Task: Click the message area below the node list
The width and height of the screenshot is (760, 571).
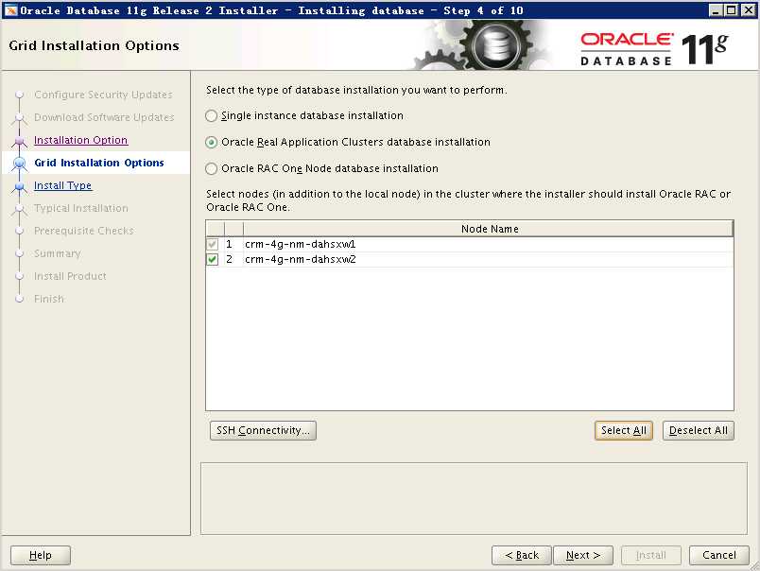Action: 474,498
